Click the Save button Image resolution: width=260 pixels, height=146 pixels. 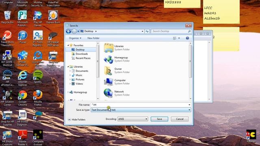tap(159, 119)
